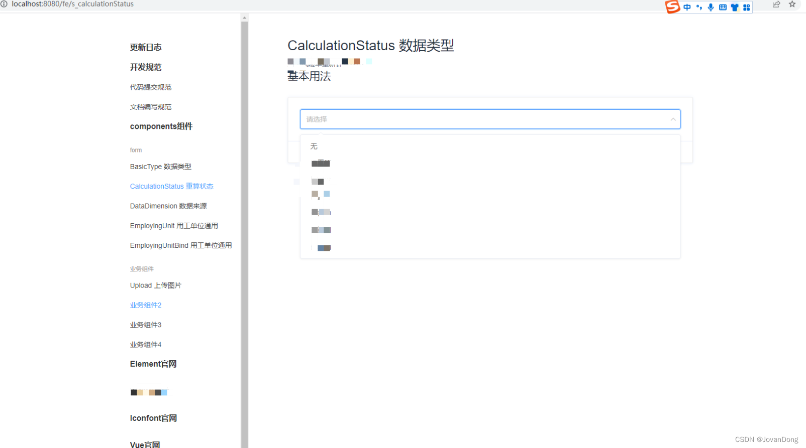Open 业务组件3 in sidebar

[146, 325]
